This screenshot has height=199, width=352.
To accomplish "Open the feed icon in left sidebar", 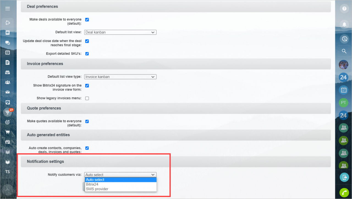I will pyautogui.click(x=8, y=32).
